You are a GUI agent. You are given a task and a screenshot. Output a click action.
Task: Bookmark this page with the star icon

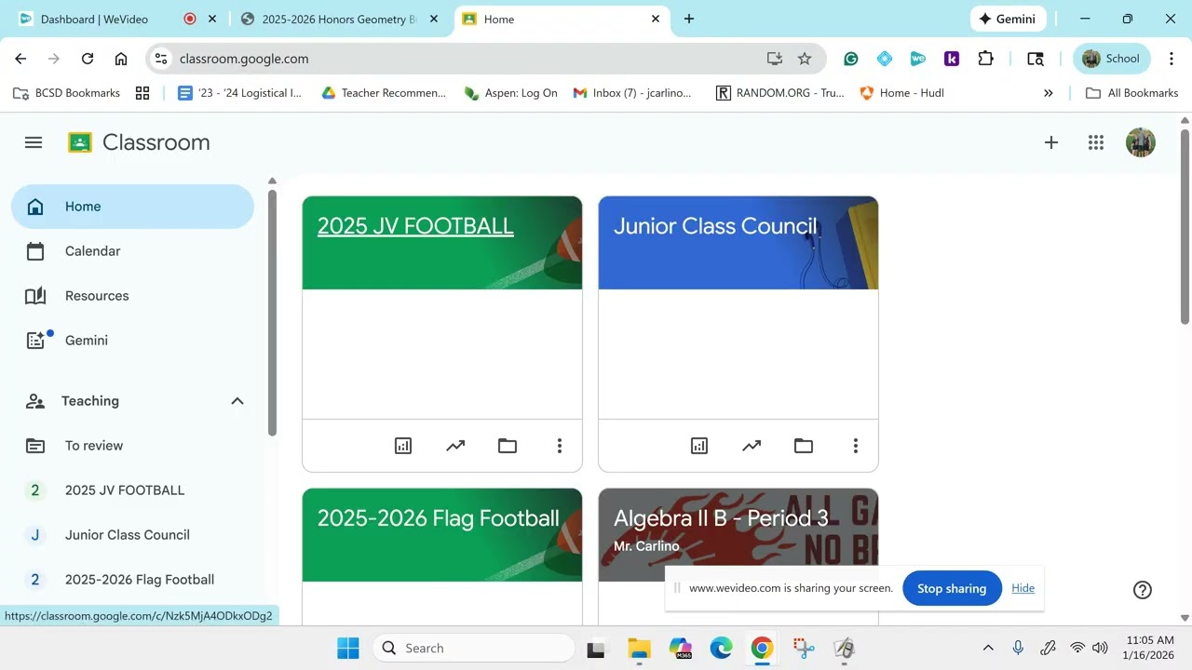805,59
